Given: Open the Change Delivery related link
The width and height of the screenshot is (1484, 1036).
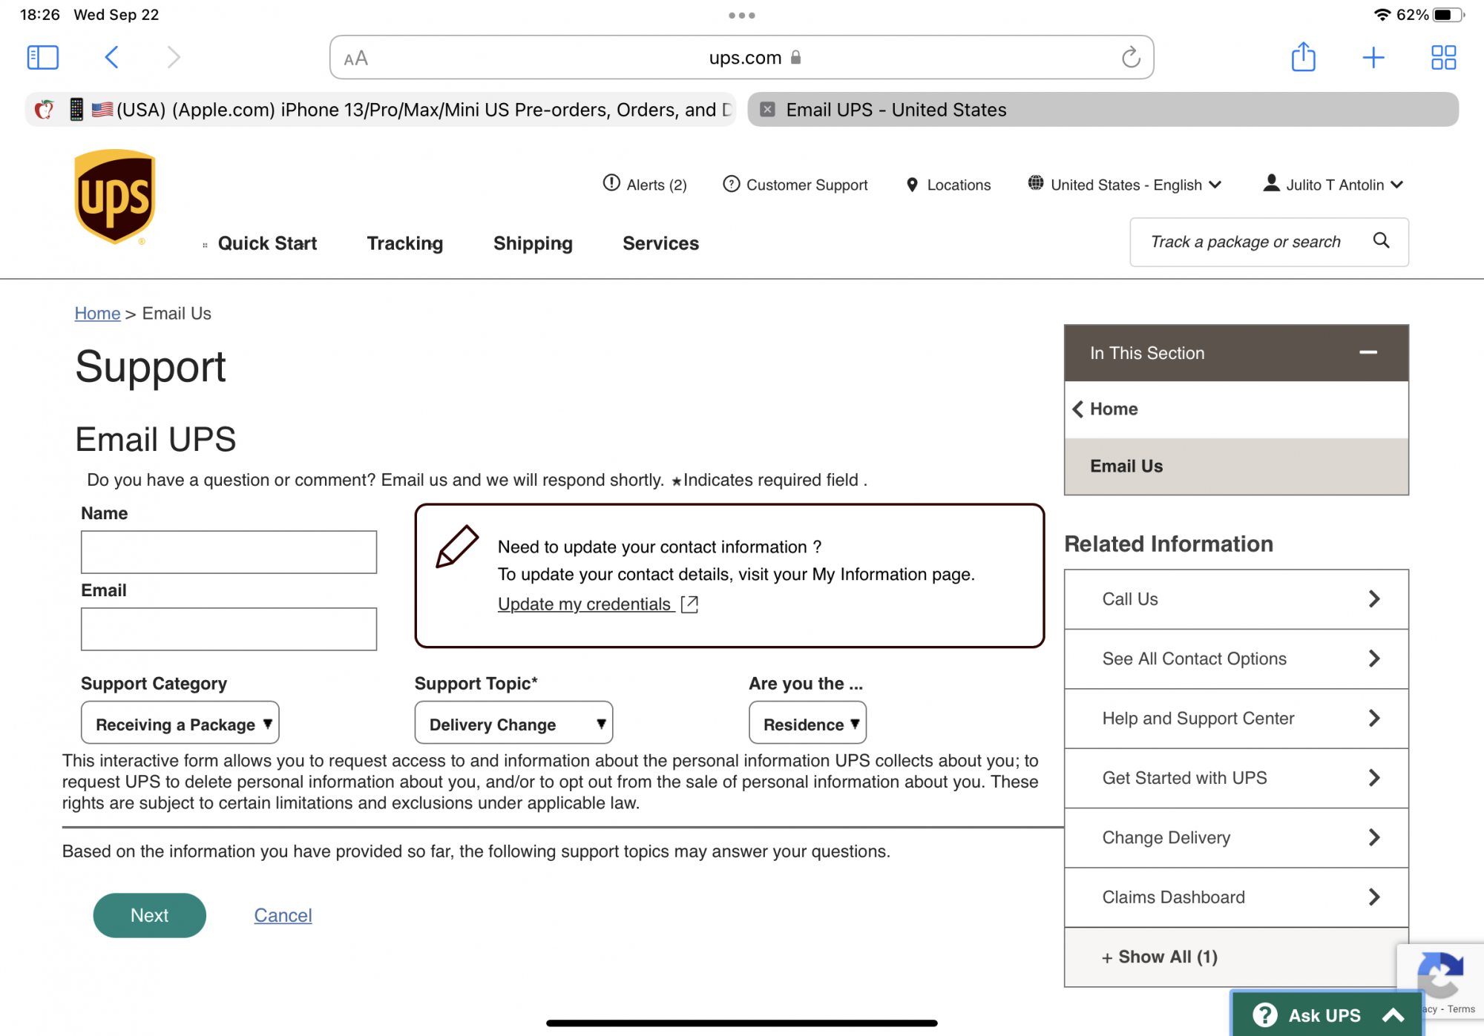Looking at the screenshot, I should pos(1236,838).
